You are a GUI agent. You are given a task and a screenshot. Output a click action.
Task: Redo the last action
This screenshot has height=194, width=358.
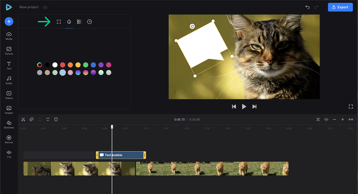click(x=316, y=7)
